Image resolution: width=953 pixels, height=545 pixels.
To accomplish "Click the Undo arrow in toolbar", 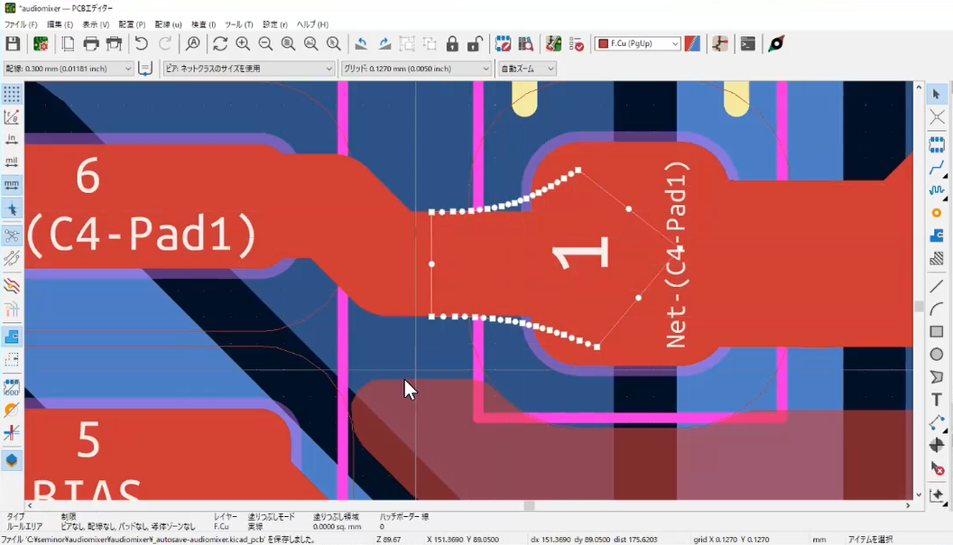I will 142,43.
